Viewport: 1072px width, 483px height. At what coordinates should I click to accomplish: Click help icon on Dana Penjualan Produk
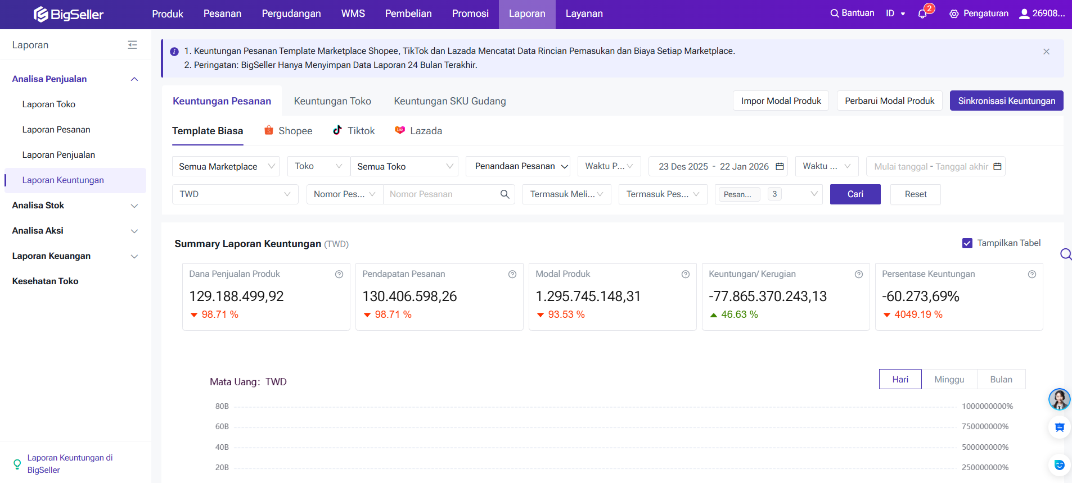coord(339,275)
